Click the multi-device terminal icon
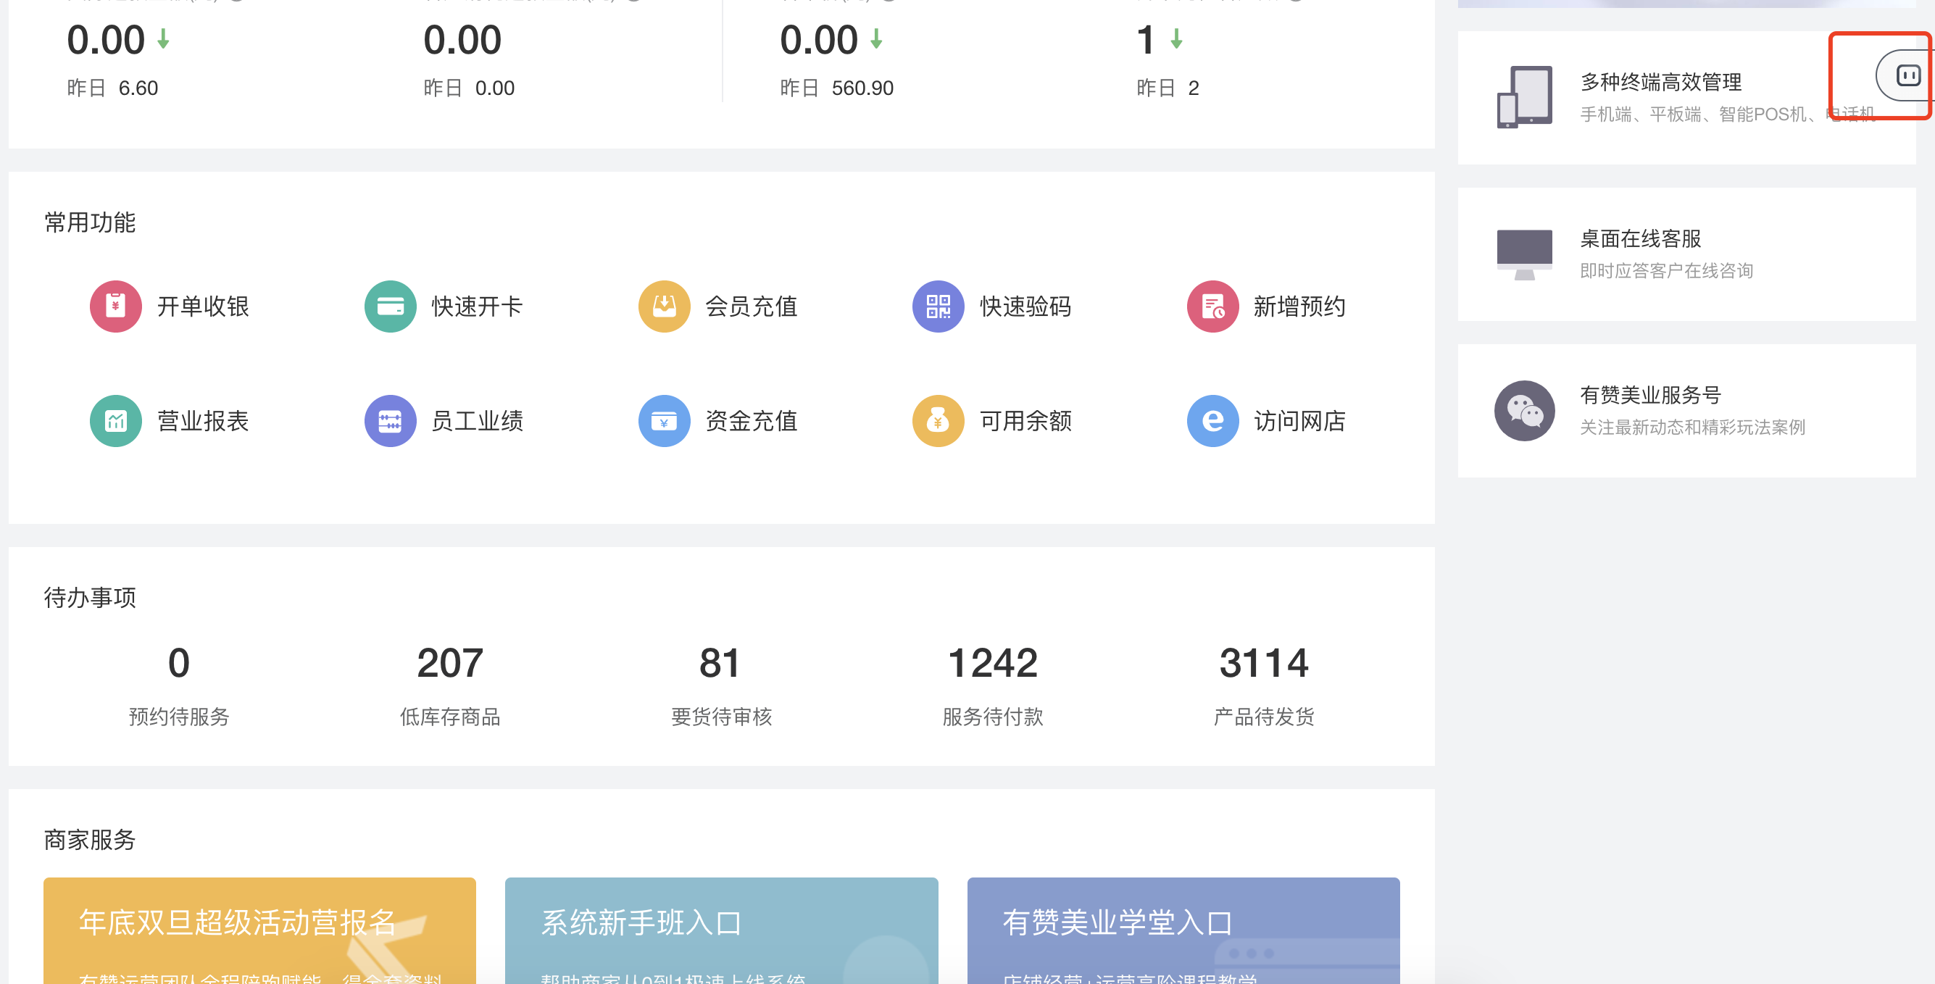Image resolution: width=1935 pixels, height=984 pixels. (1524, 97)
